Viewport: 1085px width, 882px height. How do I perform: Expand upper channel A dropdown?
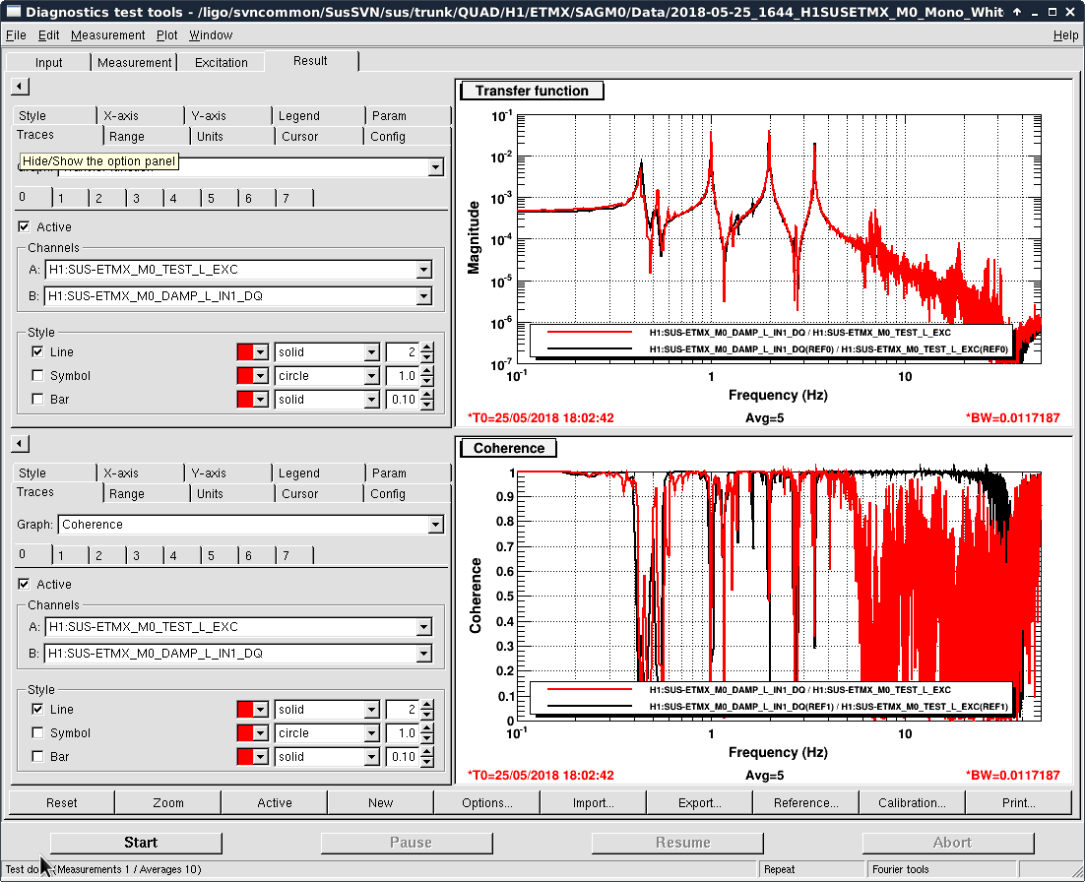point(423,270)
